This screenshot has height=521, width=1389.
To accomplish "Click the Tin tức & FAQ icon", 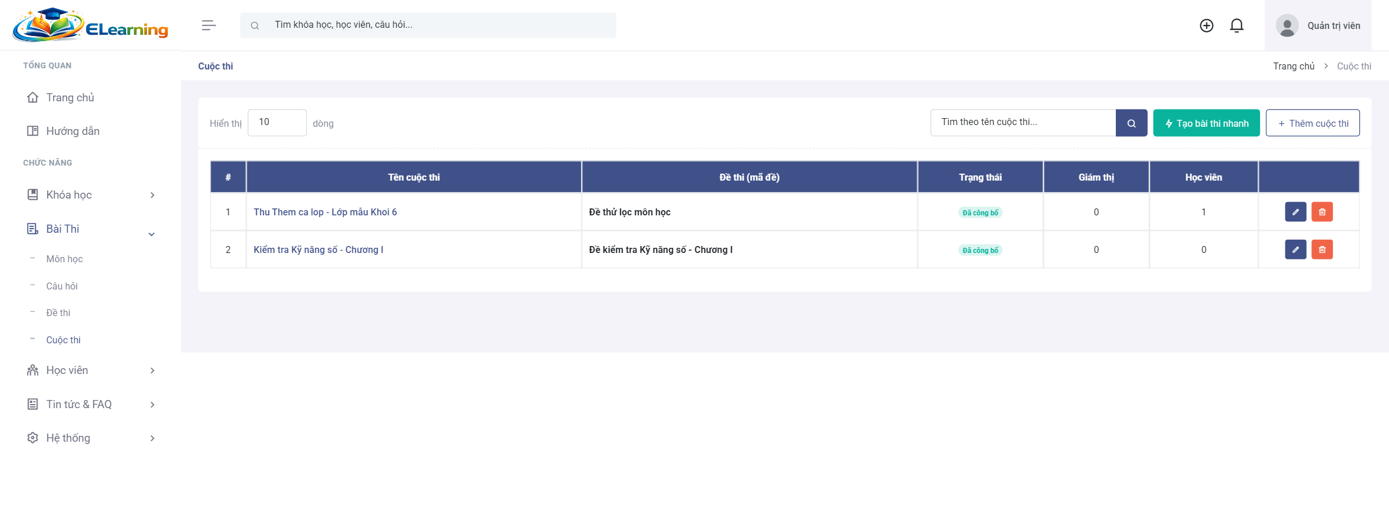I will click(x=33, y=404).
